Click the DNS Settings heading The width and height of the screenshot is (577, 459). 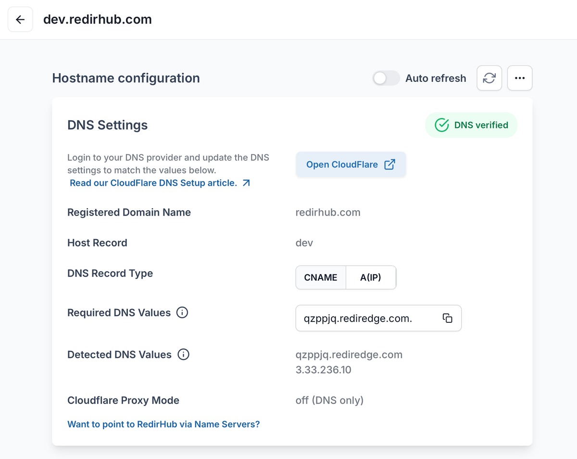click(x=108, y=125)
